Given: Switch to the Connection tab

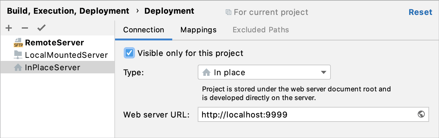Looking at the screenshot, I should click(x=144, y=30).
